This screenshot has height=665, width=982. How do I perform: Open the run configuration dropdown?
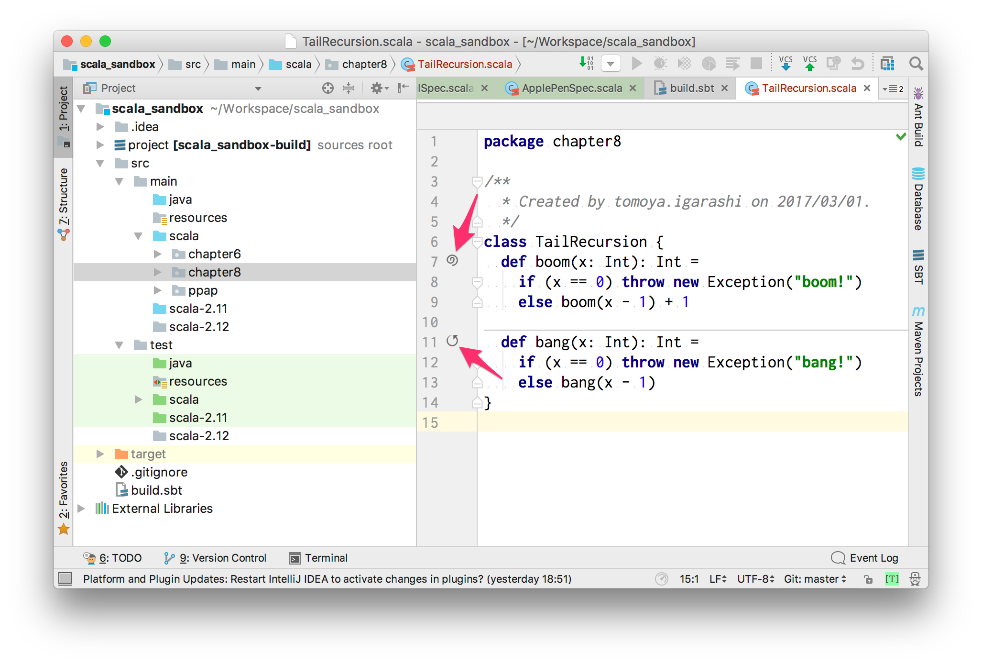(611, 64)
